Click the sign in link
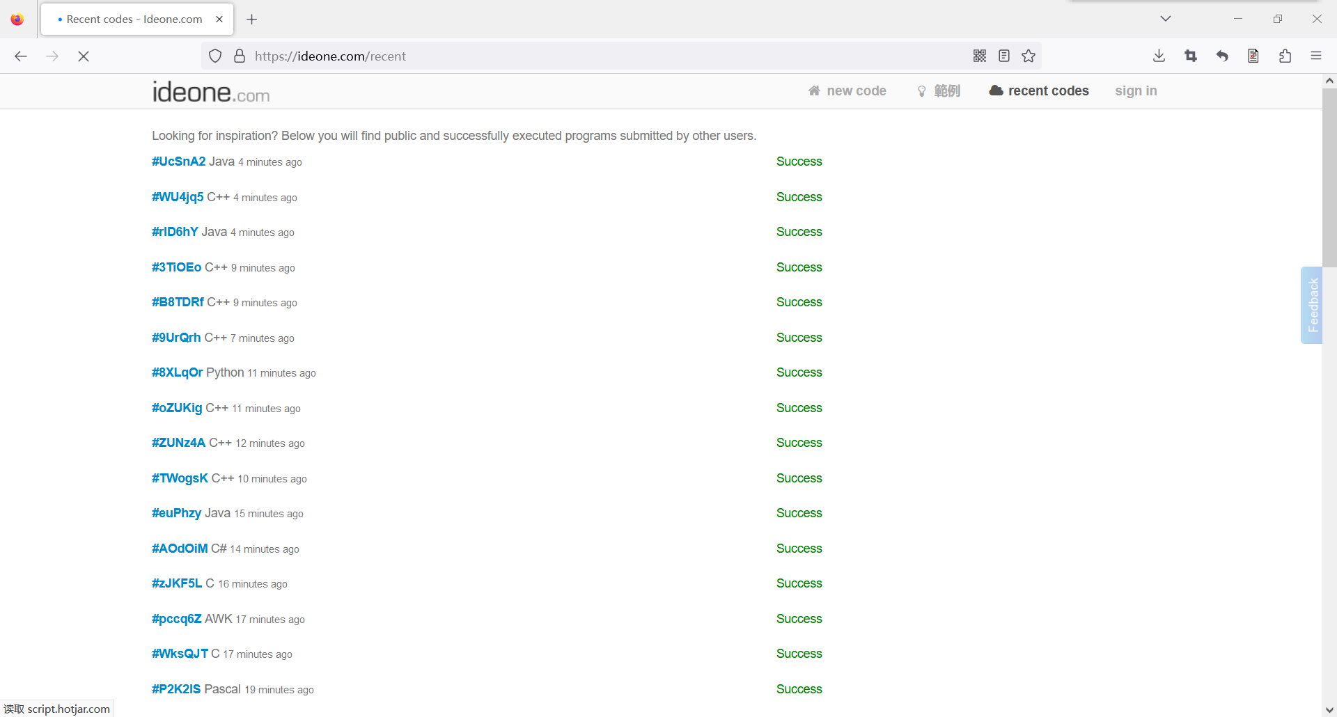The image size is (1337, 717). tap(1136, 91)
